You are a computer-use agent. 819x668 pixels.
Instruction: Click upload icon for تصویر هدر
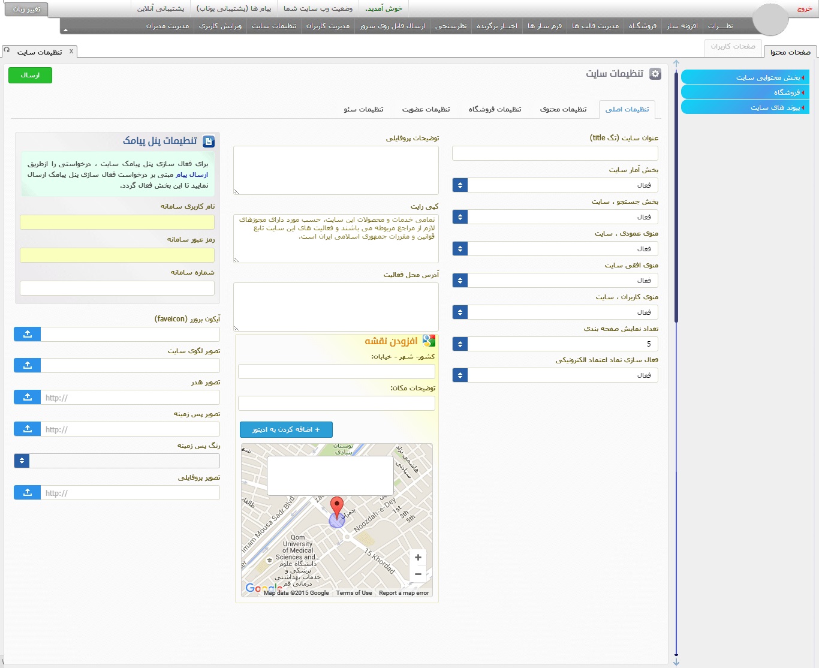point(27,397)
